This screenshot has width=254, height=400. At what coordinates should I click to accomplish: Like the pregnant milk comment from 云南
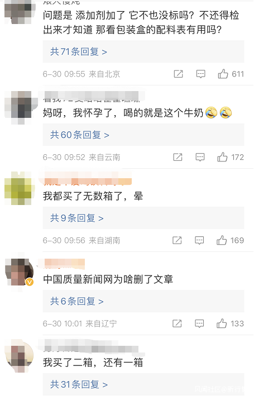[222, 157]
